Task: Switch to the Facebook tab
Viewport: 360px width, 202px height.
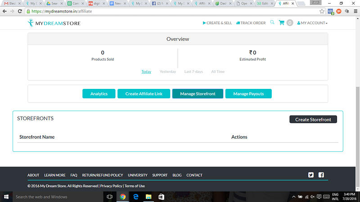Action: [x=160, y=4]
